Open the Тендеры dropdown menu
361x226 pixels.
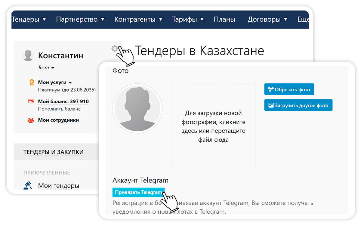29,20
